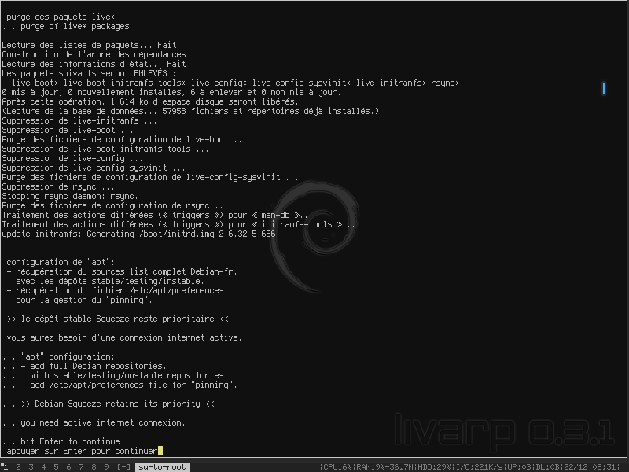Click 'Après cette opération, 1 614 ko' line
629x472 pixels.
[x=150, y=102]
